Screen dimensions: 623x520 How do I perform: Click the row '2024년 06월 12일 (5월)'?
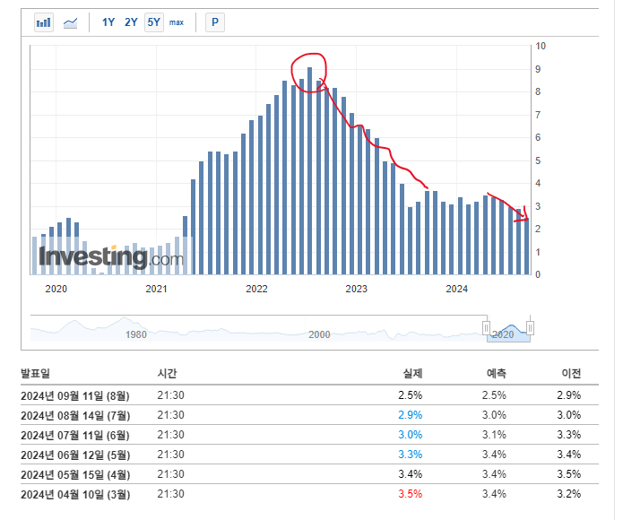point(309,455)
